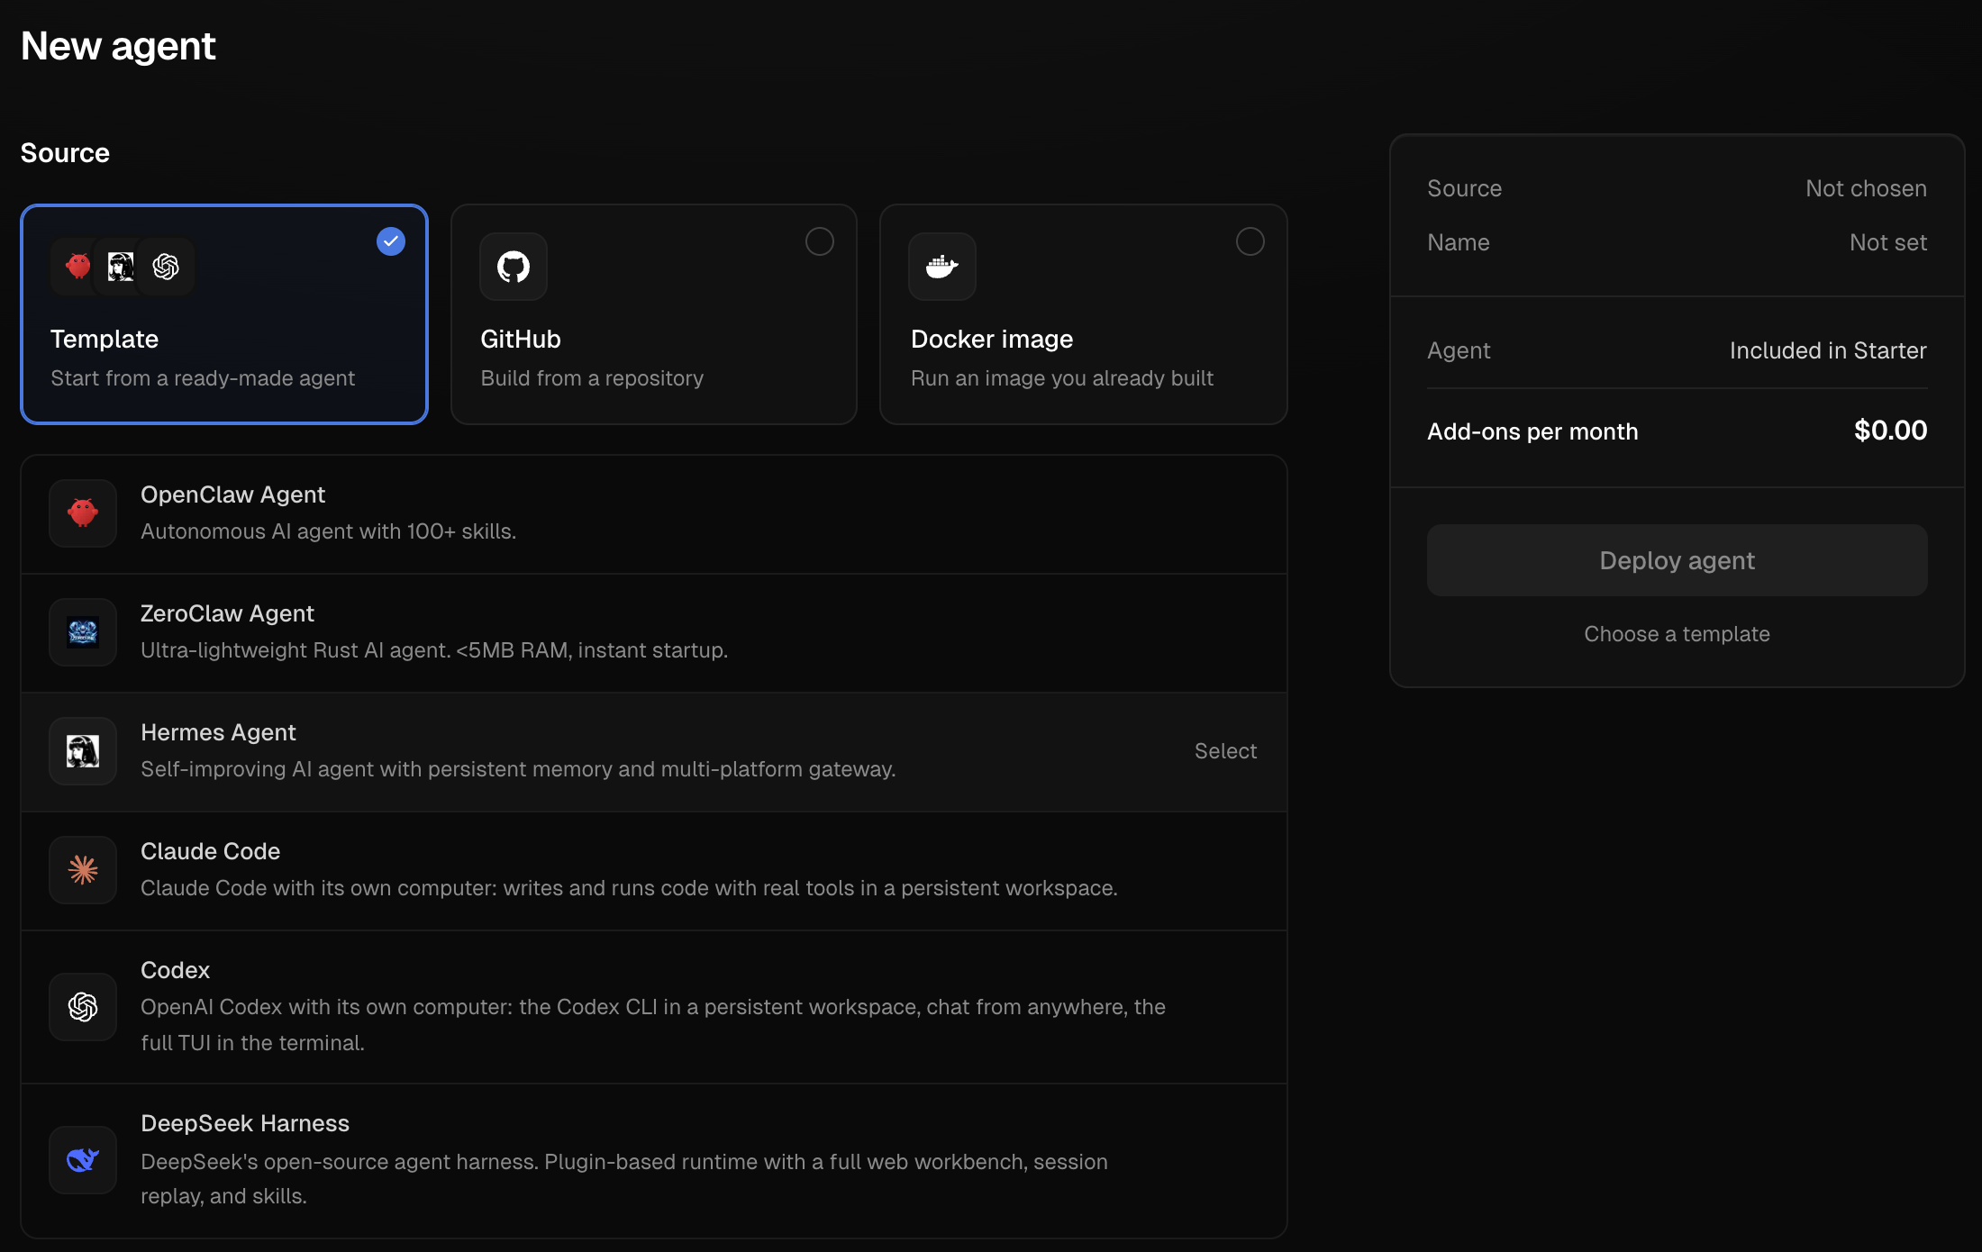Click the Hermes Agent portrait icon
Viewport: 1982px width, 1252px height.
[83, 751]
